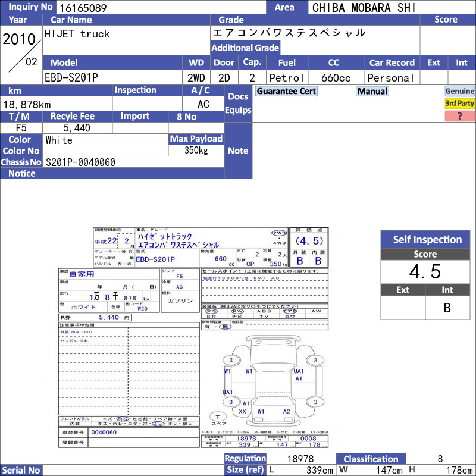476x476 pixels.
Task: Click the R券 fee 5,440 on the sheet
Action: (109, 317)
